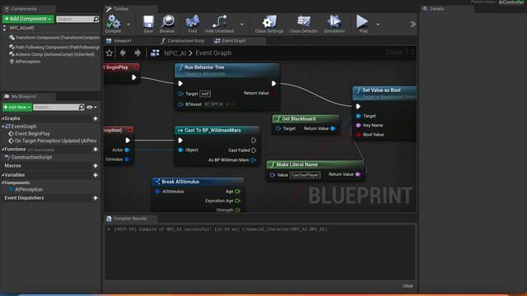527x296 pixels.
Task: Click the Play button in toolbar
Action: click(362, 24)
